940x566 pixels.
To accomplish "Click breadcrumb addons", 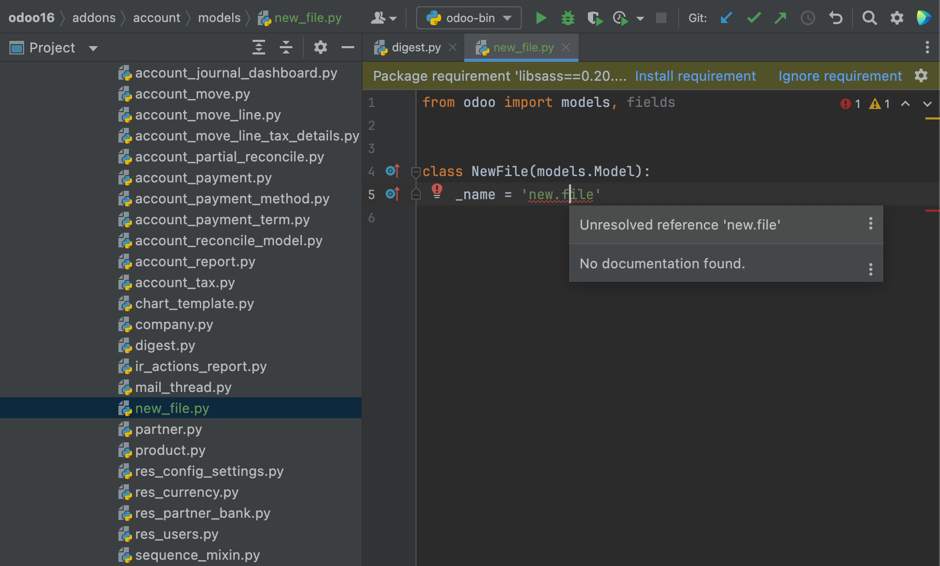I will point(94,18).
